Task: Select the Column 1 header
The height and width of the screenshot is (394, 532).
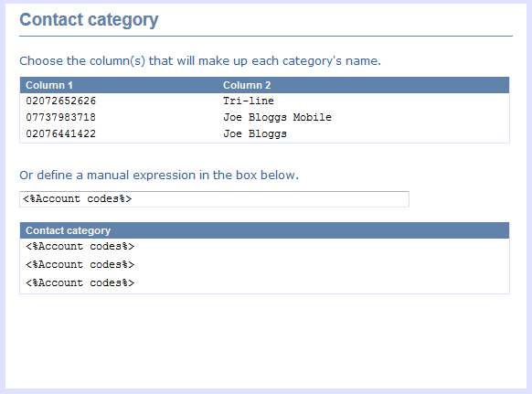Action: click(49, 85)
